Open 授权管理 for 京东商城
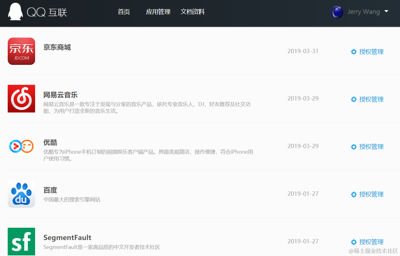 (371, 52)
